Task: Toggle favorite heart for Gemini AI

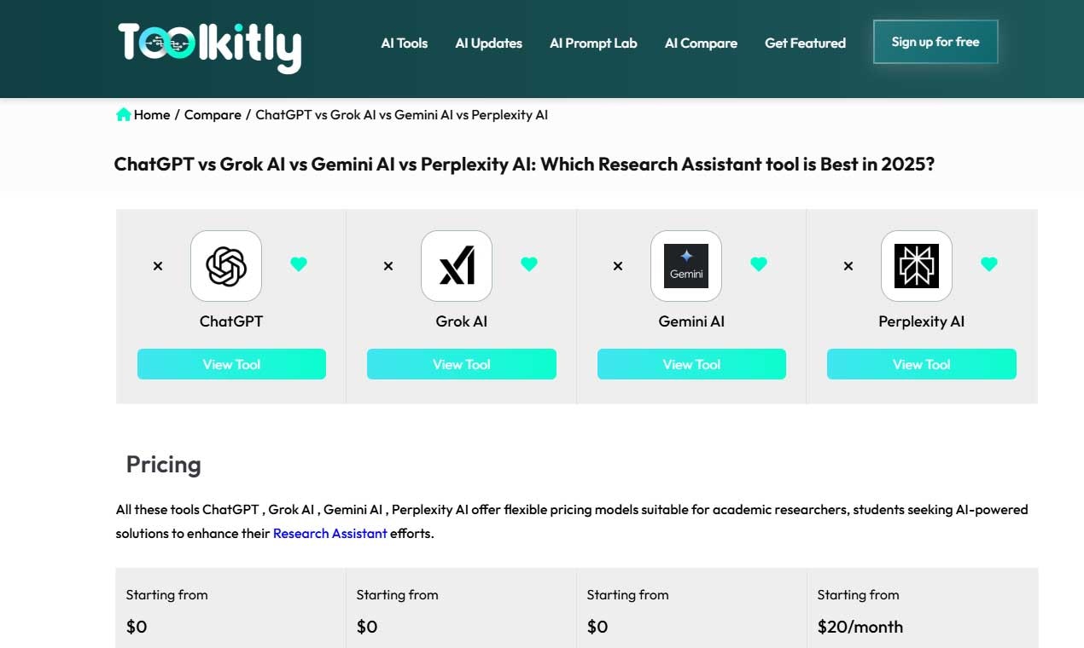Action: [x=759, y=264]
